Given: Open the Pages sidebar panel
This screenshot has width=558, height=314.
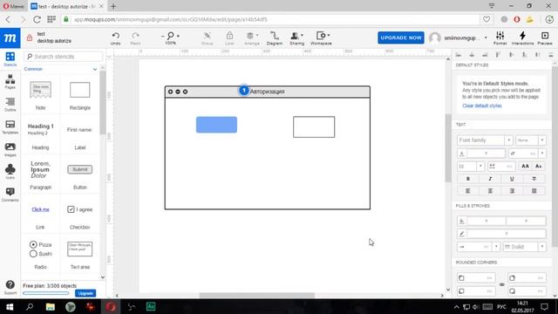Looking at the screenshot, I should (x=10, y=81).
